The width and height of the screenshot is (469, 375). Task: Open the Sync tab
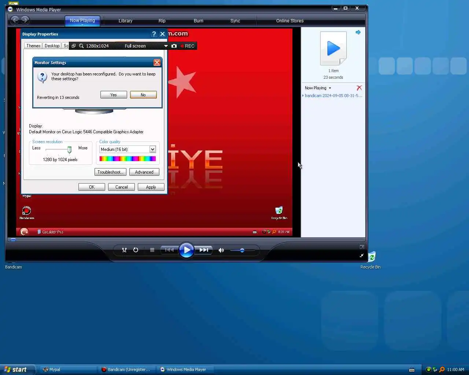pyautogui.click(x=235, y=21)
